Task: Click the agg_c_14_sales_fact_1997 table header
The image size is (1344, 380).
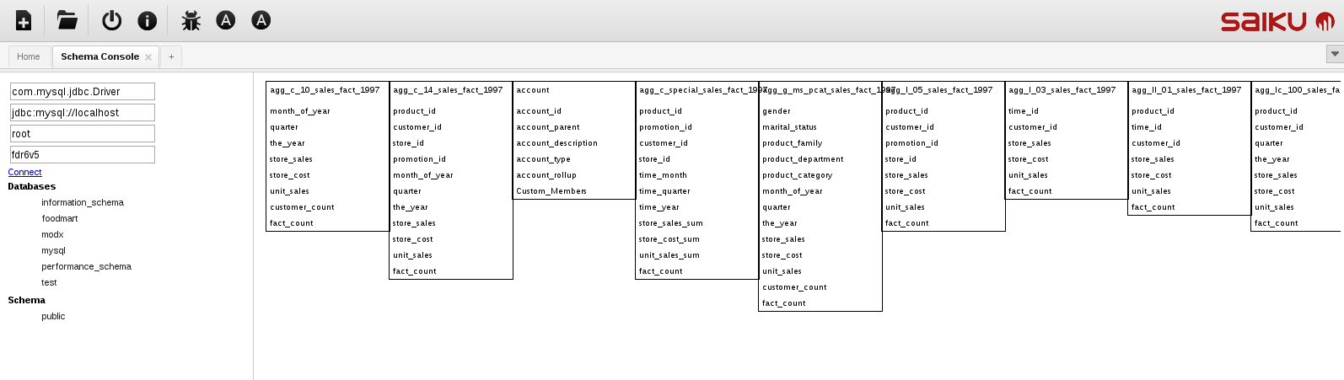Action: [448, 89]
